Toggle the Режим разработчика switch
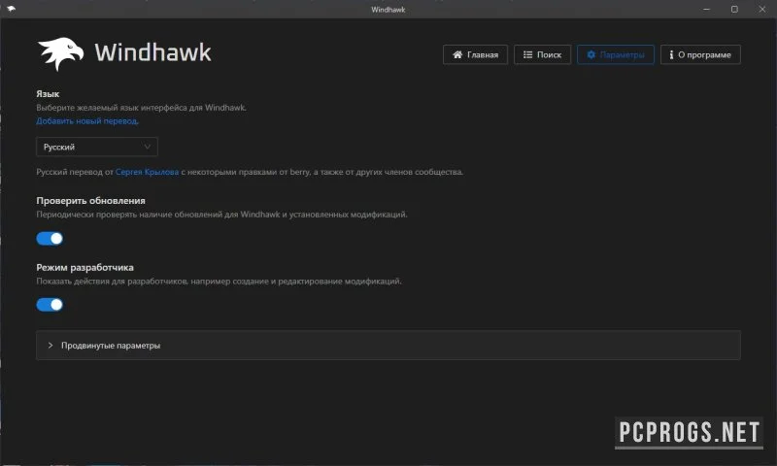The height and width of the screenshot is (466, 777). tap(50, 305)
